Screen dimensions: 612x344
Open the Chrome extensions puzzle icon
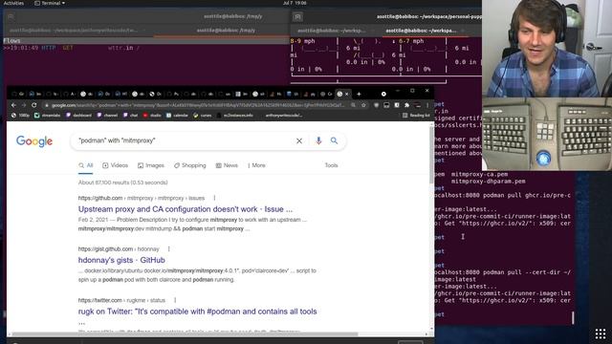[x=407, y=105]
